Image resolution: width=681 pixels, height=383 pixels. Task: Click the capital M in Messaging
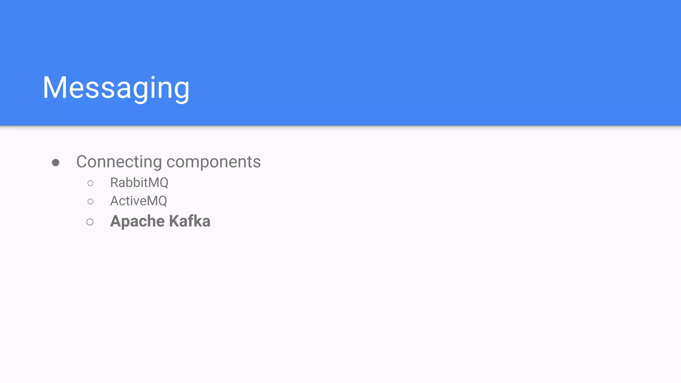point(55,87)
